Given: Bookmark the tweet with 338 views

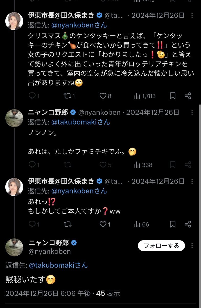Looking at the screenshot, I should point(173,165).
